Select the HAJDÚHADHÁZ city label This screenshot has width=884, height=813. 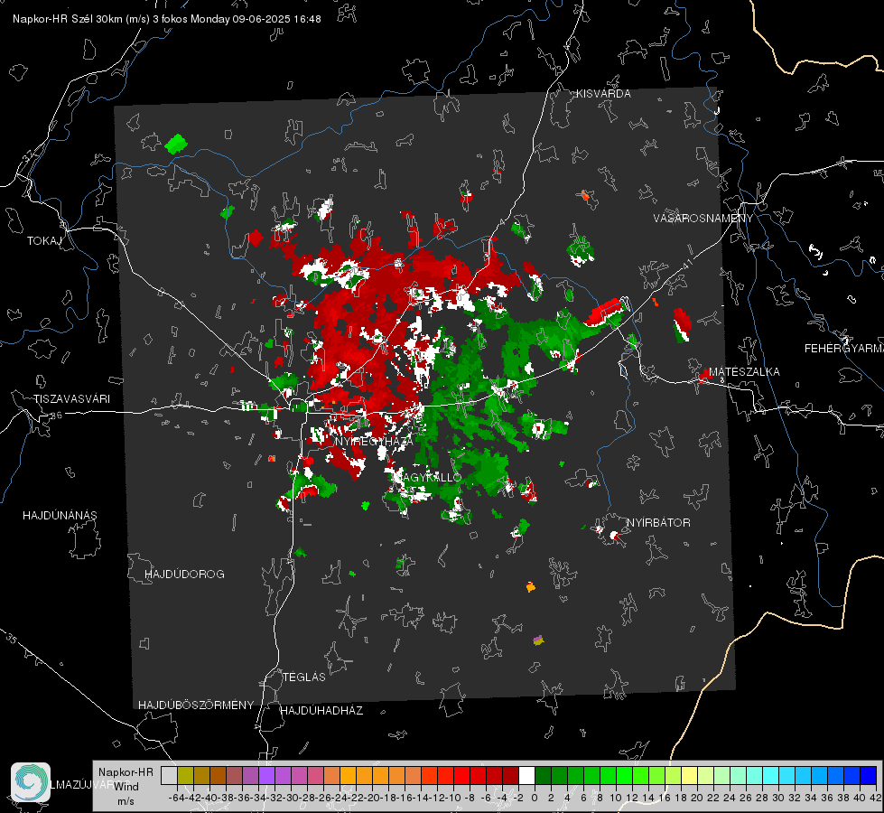point(321,711)
